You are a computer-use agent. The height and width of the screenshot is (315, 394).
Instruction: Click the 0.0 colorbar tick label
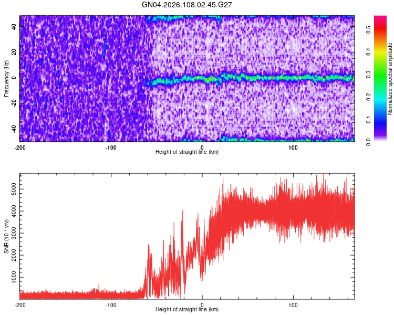point(368,142)
